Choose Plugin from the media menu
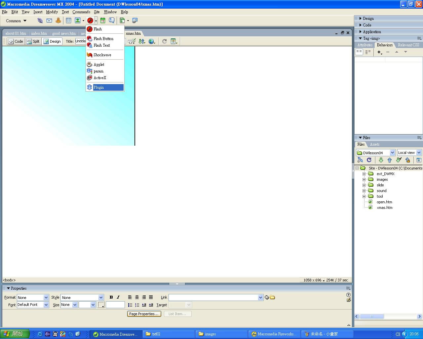Image resolution: width=423 pixels, height=339 pixels. (x=105, y=87)
